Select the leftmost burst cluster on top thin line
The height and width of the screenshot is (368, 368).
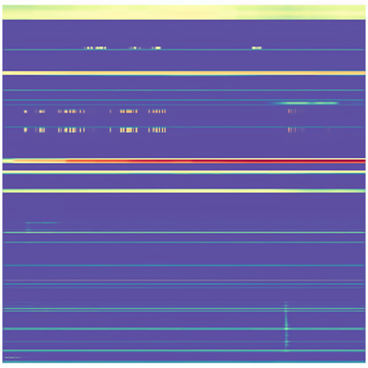pos(95,48)
